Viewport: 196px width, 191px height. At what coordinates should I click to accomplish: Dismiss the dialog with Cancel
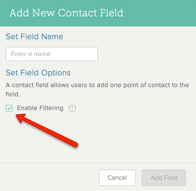point(117,178)
